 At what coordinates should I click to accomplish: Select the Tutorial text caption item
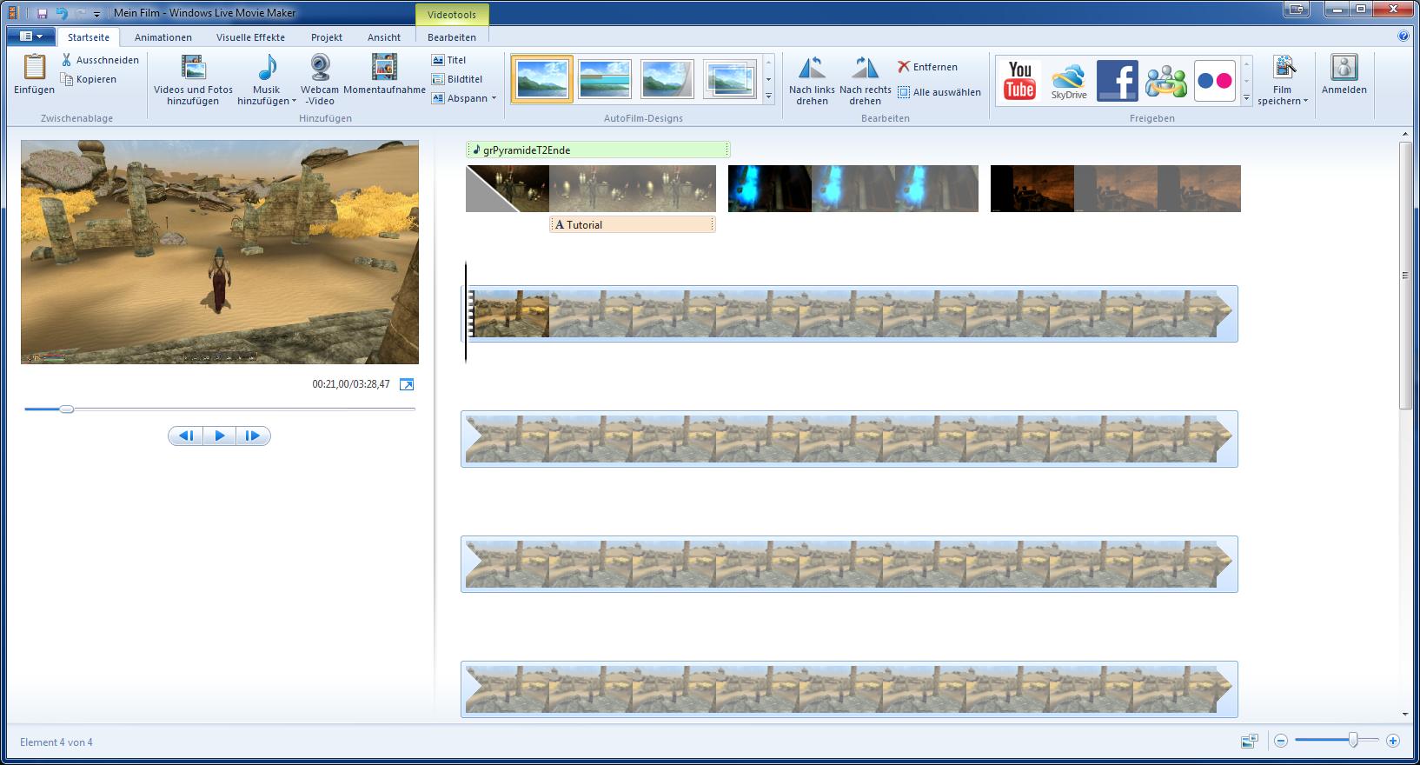pos(633,224)
